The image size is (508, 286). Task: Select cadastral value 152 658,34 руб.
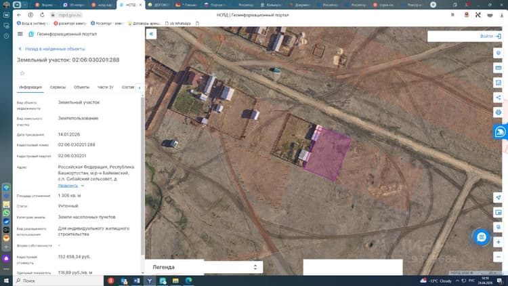pyautogui.click(x=75, y=257)
